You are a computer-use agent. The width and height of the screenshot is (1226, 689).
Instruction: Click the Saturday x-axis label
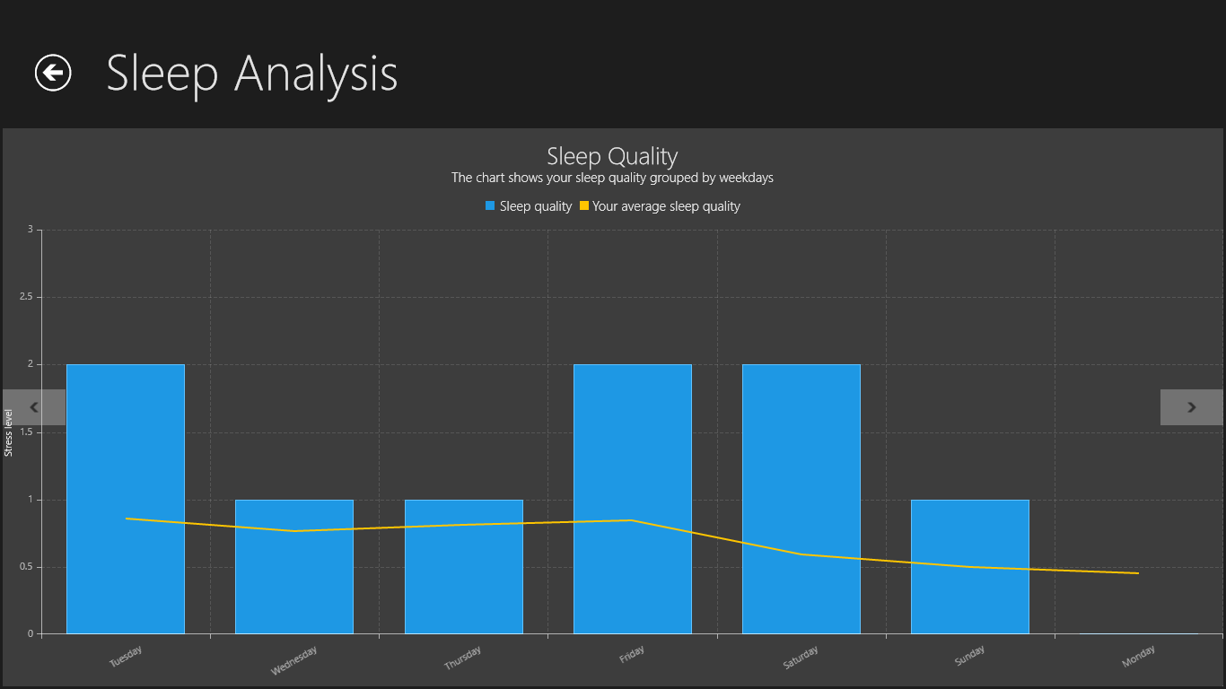click(801, 658)
